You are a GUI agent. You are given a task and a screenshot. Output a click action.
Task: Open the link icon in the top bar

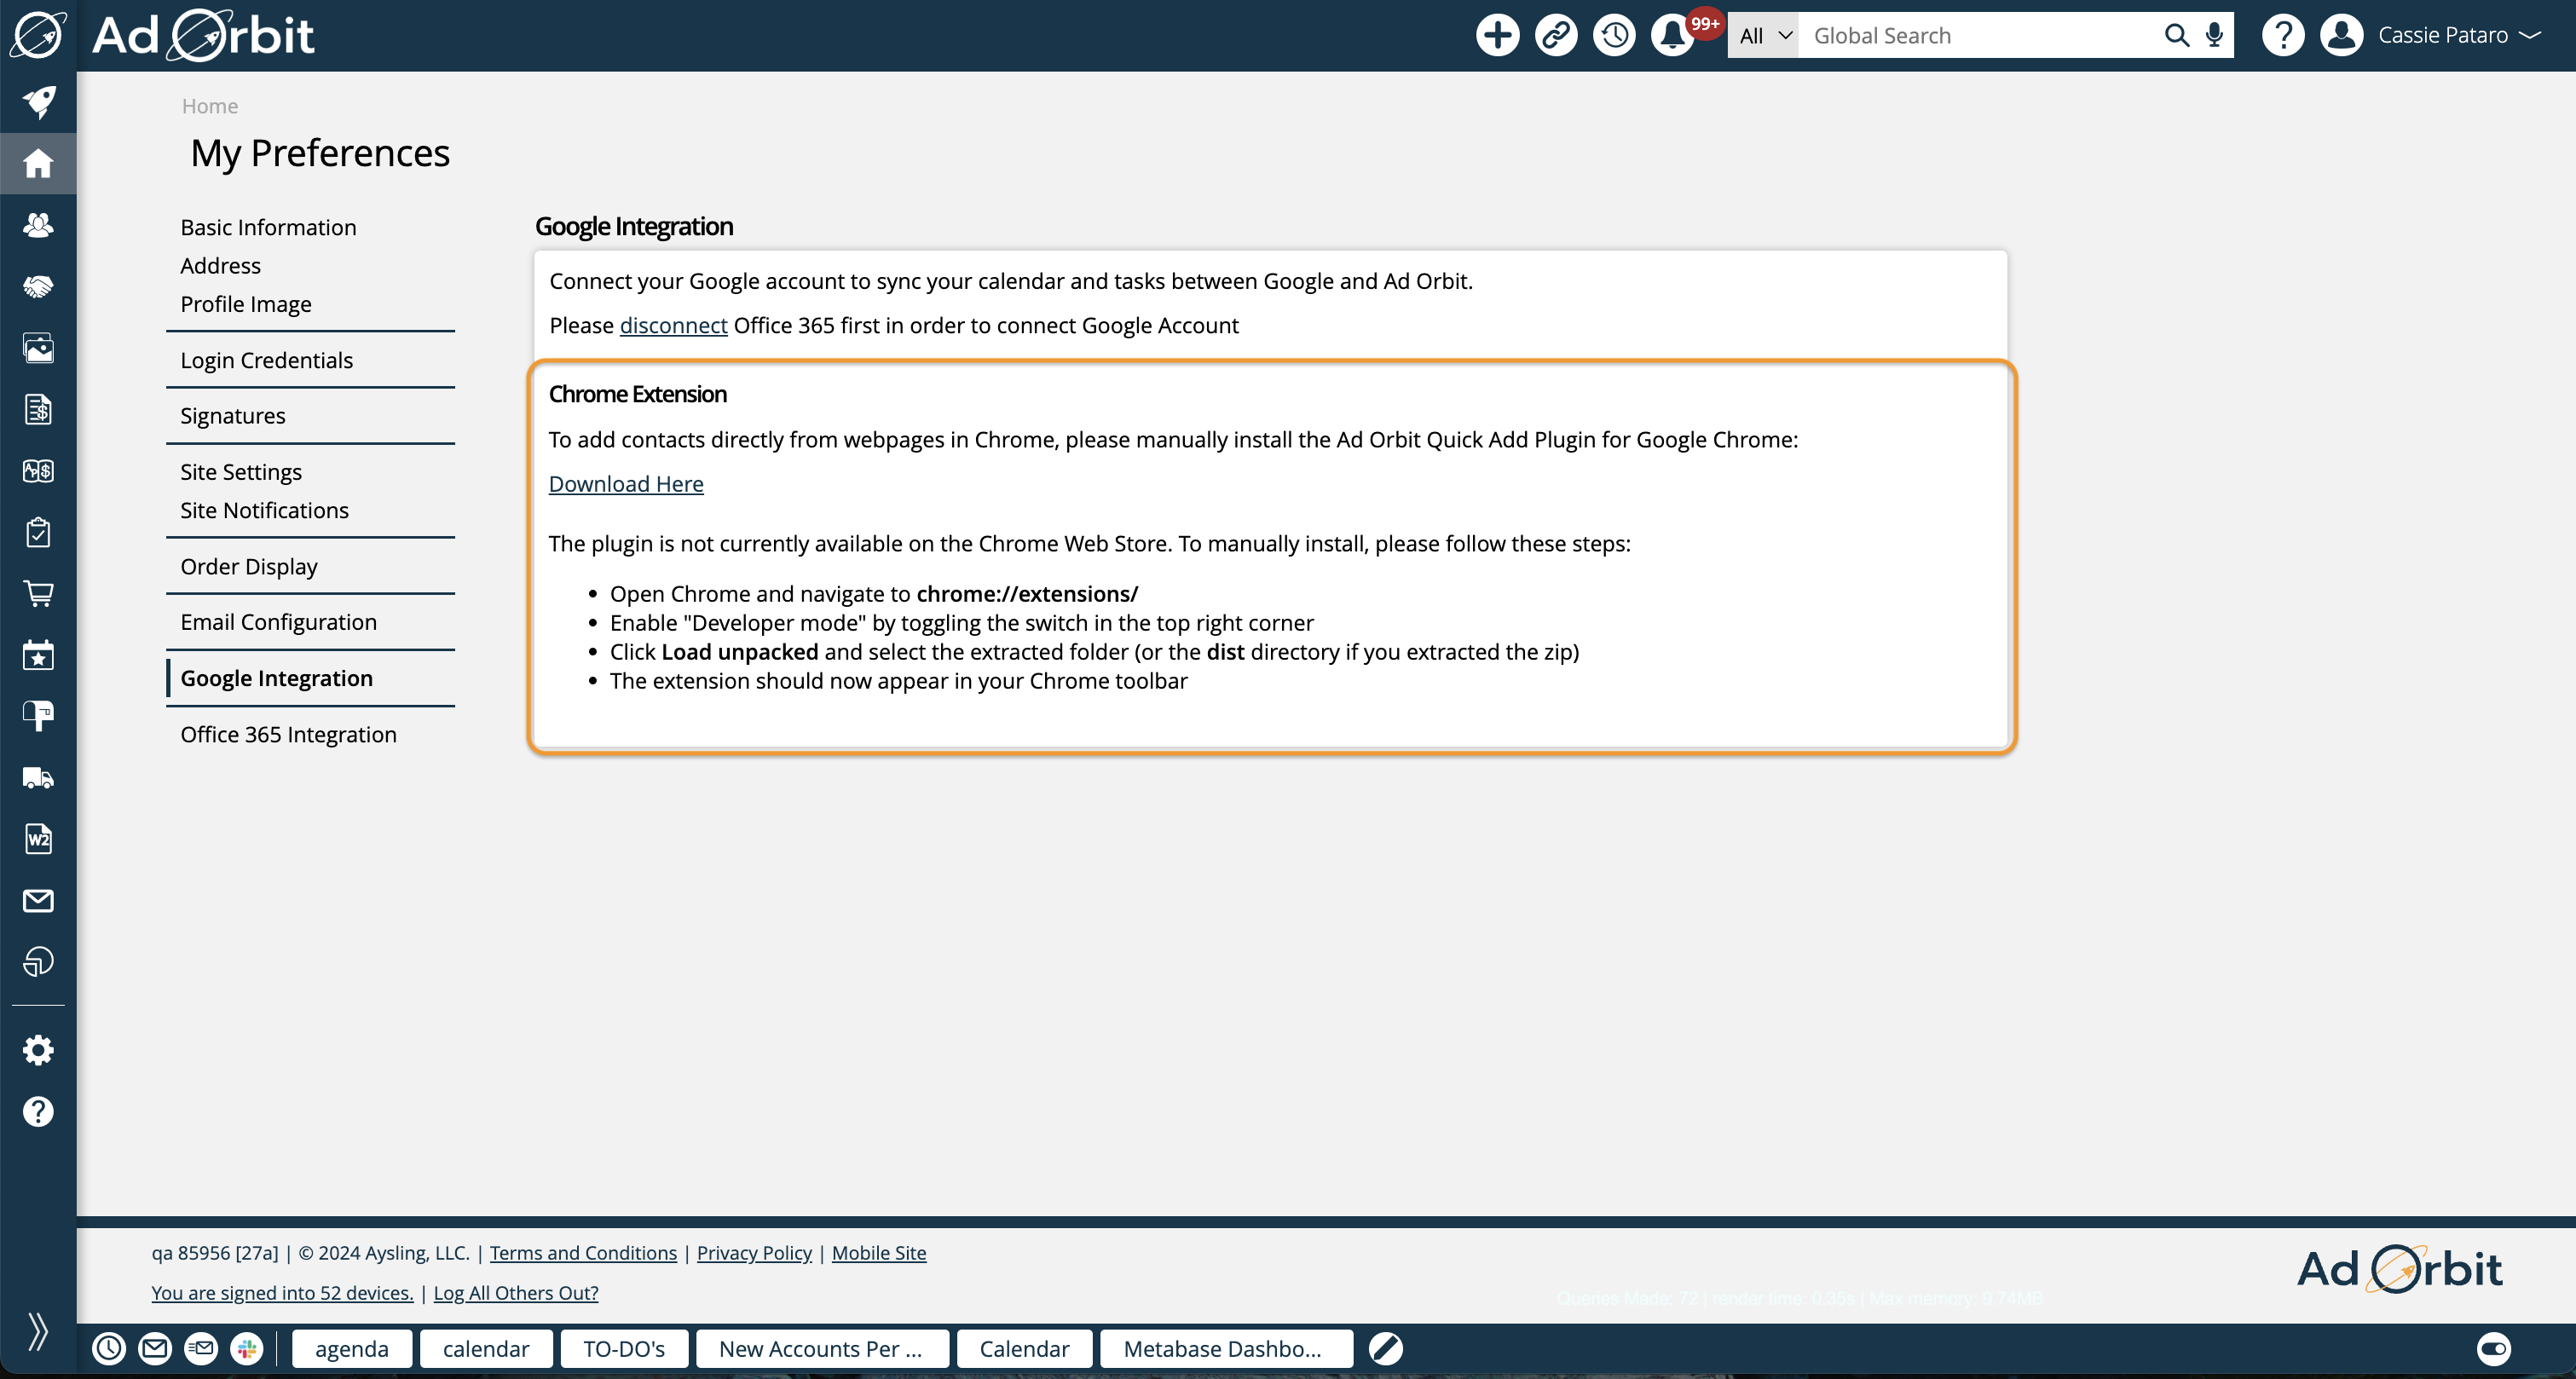[x=1556, y=35]
